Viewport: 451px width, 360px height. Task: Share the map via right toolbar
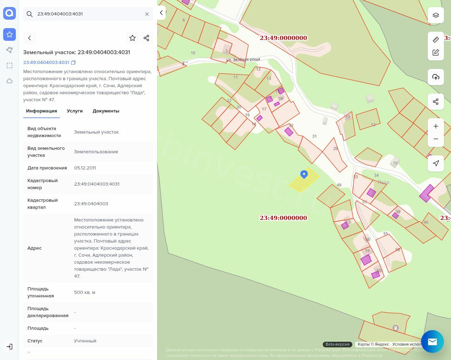pos(436,102)
